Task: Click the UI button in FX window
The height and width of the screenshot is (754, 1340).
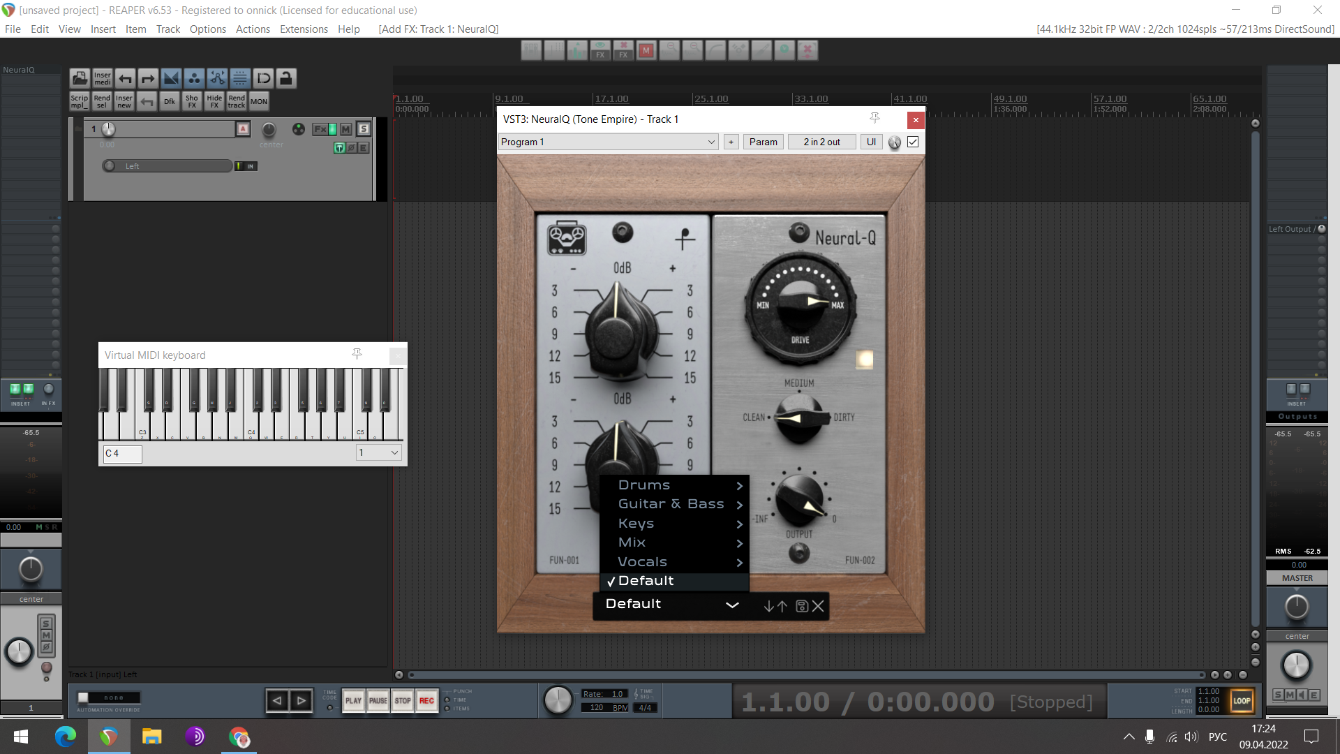Action: tap(871, 142)
